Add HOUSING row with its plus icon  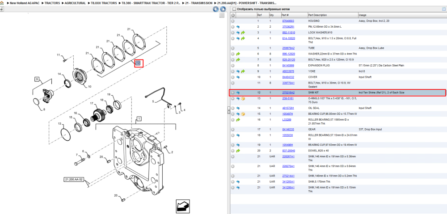click(232, 21)
